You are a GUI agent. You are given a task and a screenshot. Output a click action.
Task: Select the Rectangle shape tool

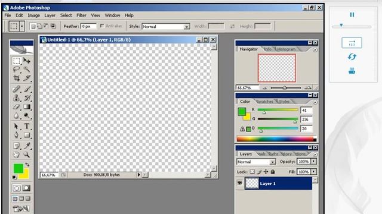(27, 135)
